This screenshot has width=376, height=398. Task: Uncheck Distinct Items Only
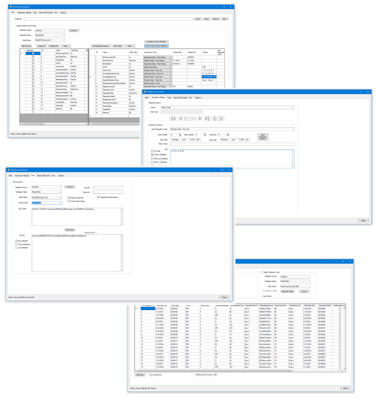pos(68,198)
